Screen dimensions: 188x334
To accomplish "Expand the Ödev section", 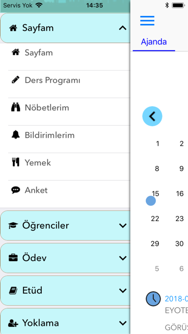I will [65, 258].
